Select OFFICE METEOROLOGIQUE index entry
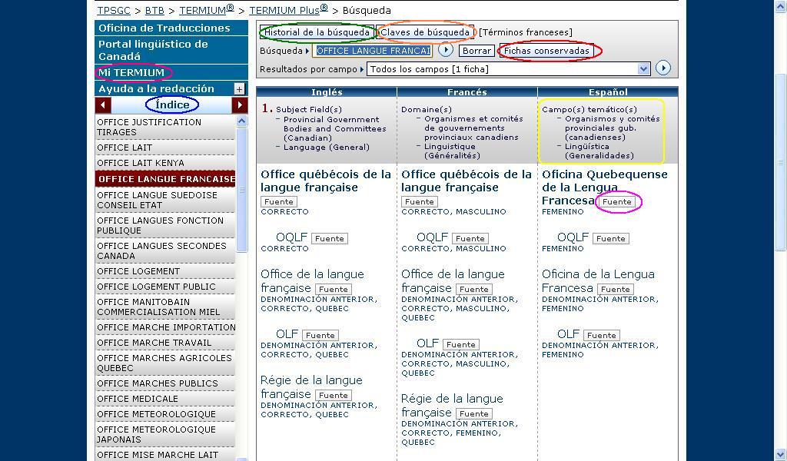Image resolution: width=787 pixels, height=461 pixels. [164, 414]
